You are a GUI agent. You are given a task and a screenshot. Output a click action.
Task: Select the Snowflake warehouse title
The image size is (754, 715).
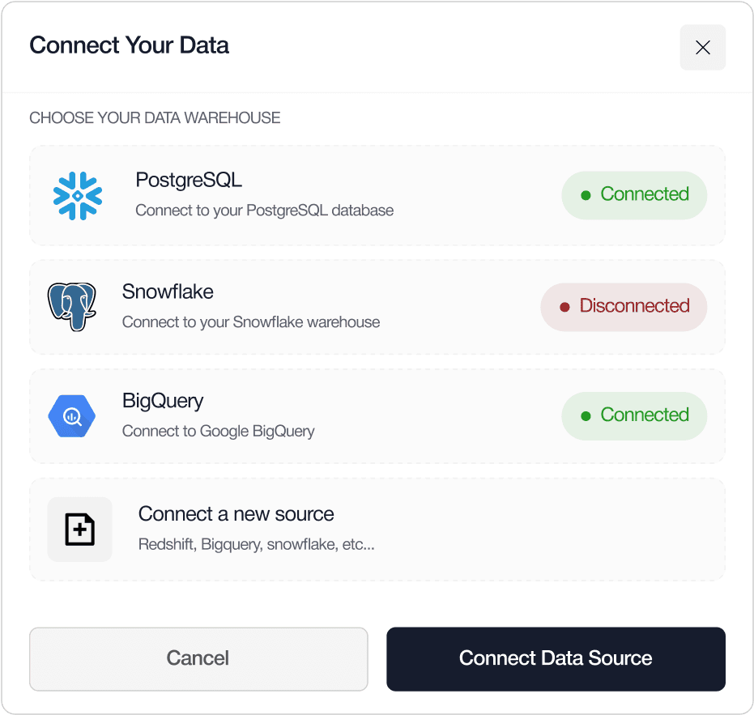pyautogui.click(x=168, y=292)
